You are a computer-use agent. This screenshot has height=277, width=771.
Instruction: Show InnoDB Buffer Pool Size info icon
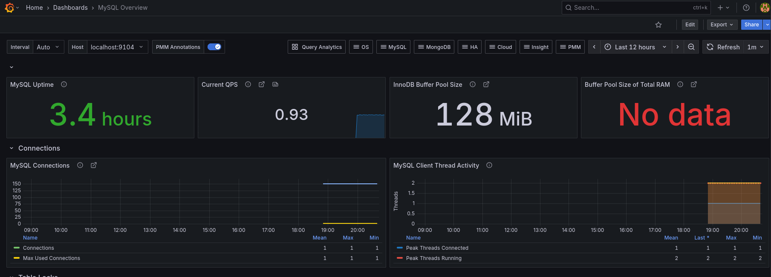click(473, 84)
